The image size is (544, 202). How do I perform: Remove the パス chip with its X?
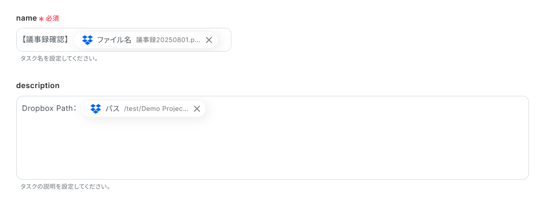(197, 109)
